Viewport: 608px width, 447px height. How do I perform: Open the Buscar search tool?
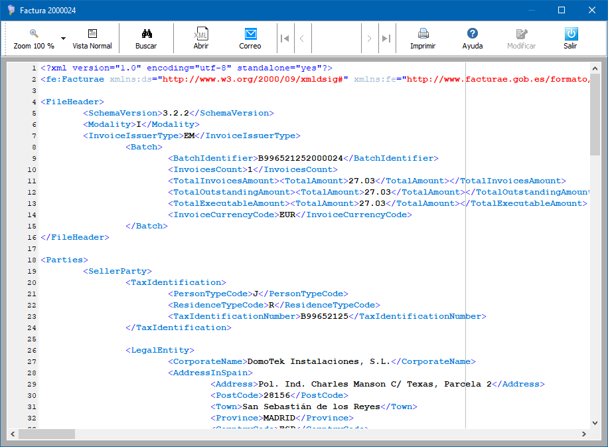[146, 39]
